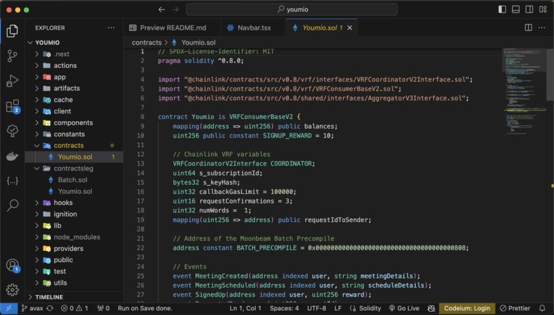Open Customize Layout icon

tap(543, 10)
